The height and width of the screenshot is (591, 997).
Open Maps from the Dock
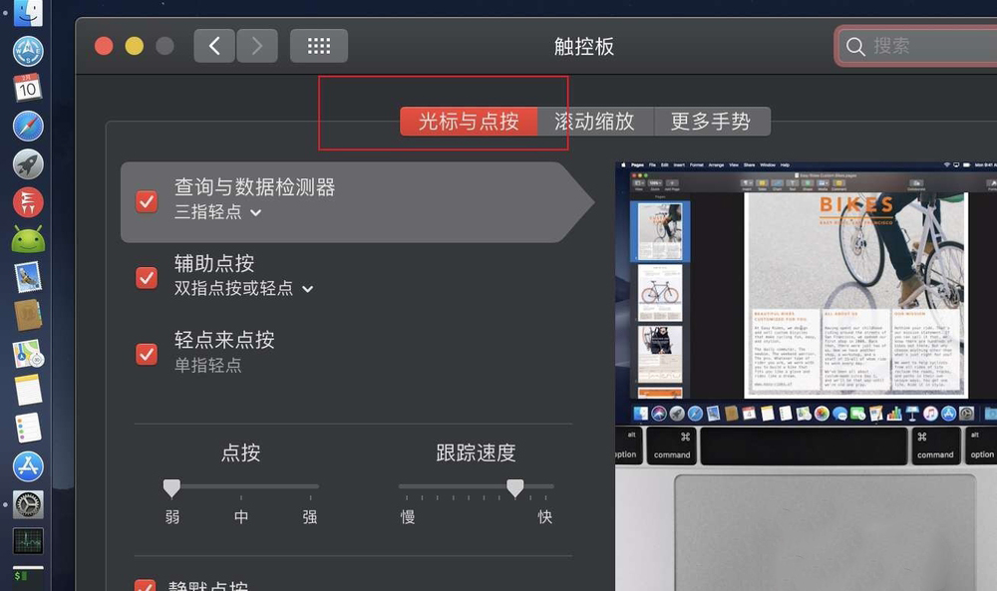click(x=28, y=354)
